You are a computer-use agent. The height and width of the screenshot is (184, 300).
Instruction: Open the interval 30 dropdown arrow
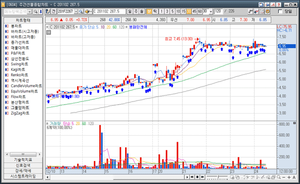(x=211, y=12)
